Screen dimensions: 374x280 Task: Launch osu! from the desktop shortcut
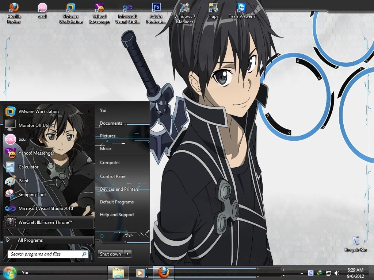click(42, 11)
